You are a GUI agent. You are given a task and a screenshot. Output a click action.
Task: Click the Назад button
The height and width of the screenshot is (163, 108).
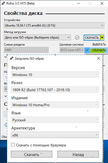(x=78, y=154)
